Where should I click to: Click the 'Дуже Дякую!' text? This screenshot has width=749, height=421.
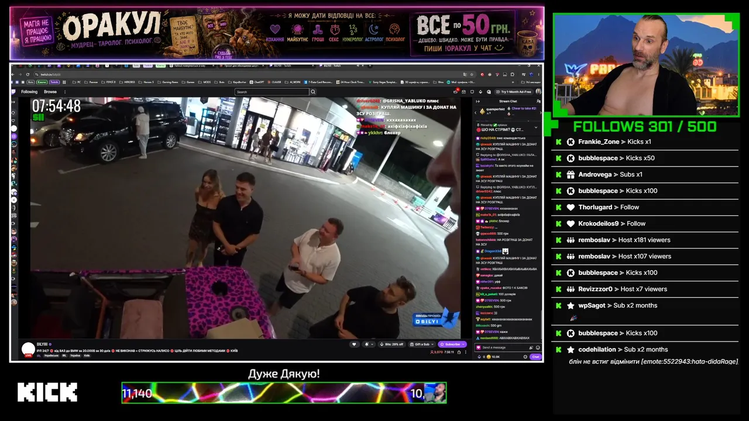point(284,374)
